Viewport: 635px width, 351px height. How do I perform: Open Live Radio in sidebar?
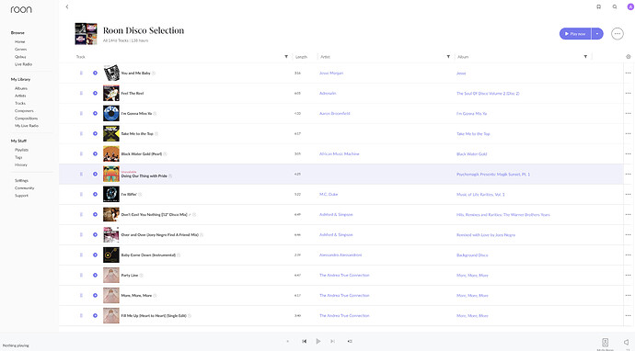pos(24,64)
